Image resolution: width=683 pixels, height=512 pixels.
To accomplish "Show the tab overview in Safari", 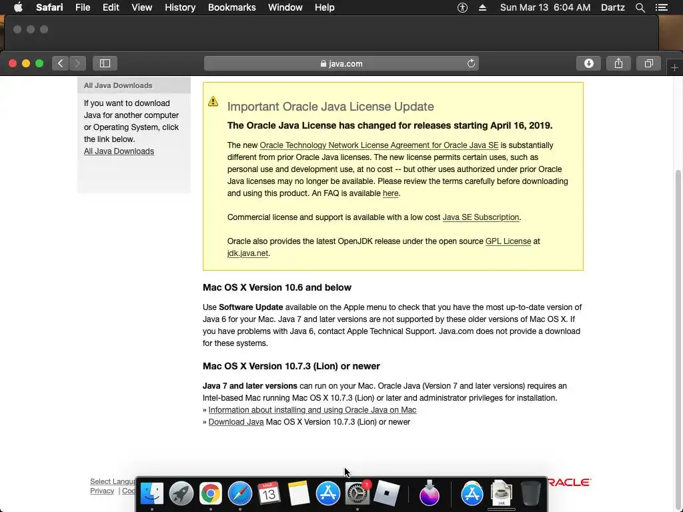I will (x=648, y=63).
